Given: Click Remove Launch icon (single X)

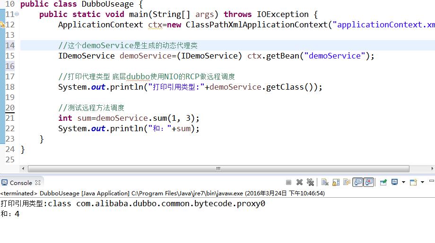Looking at the screenshot, I should click(x=299, y=182).
